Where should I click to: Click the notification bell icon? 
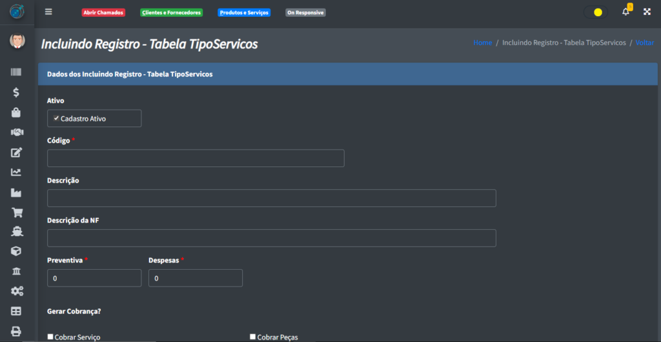point(625,12)
